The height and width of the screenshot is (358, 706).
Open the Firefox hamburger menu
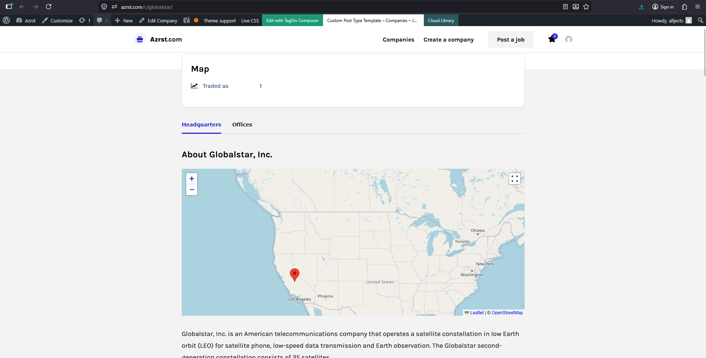(698, 7)
